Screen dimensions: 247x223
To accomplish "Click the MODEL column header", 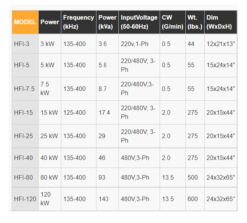I will click(x=25, y=22).
